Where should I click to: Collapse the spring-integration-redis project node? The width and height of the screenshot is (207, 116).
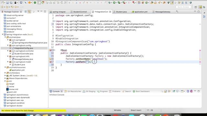pos(3,34)
